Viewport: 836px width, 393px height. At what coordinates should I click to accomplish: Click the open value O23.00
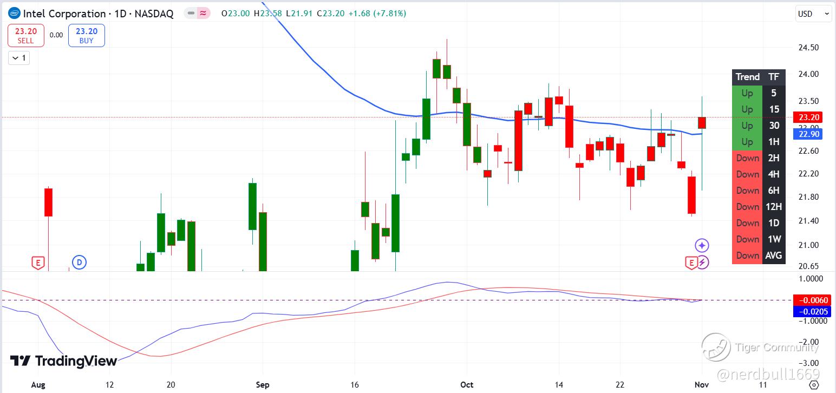(236, 14)
